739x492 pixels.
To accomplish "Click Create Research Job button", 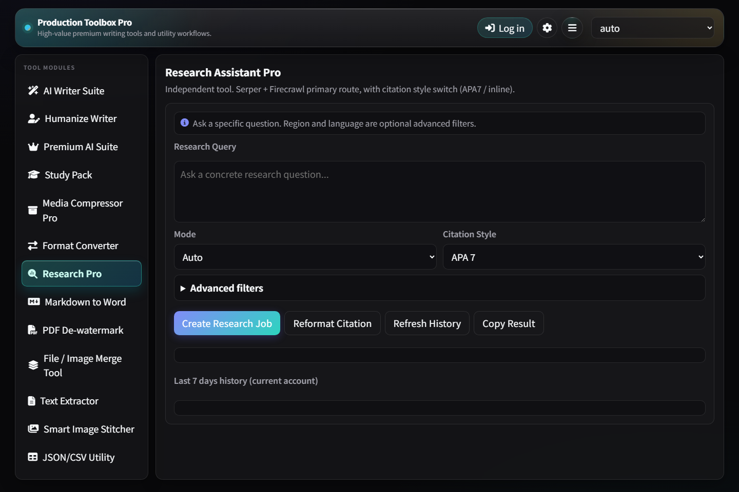I will point(227,323).
